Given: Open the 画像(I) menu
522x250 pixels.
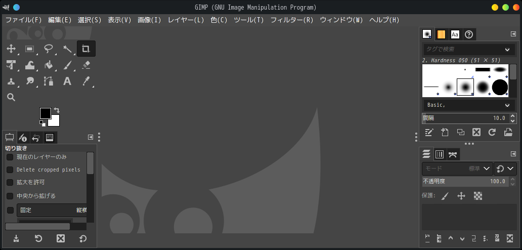Looking at the screenshot, I should click(x=150, y=20).
